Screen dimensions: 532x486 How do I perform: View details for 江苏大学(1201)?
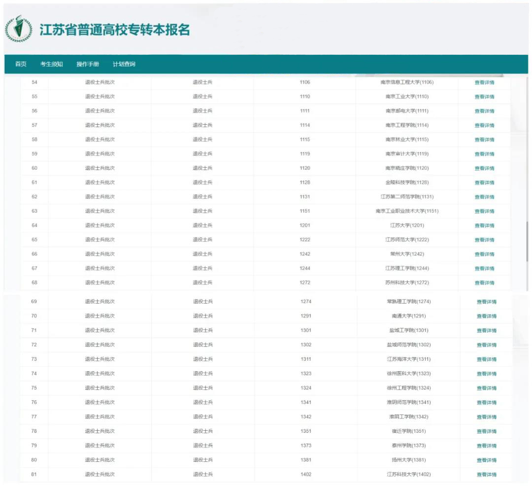tap(485, 225)
